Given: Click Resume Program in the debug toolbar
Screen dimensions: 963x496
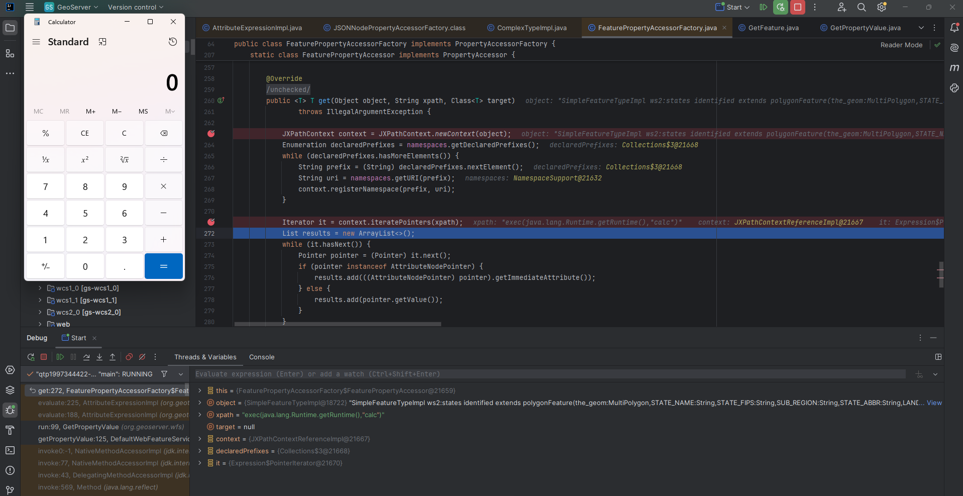Looking at the screenshot, I should [60, 357].
